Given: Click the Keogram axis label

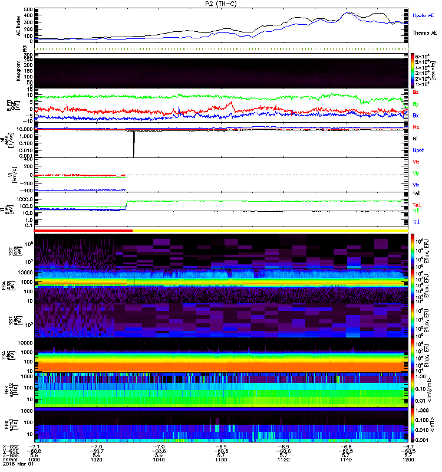Looking at the screenshot, I should click(x=19, y=71).
